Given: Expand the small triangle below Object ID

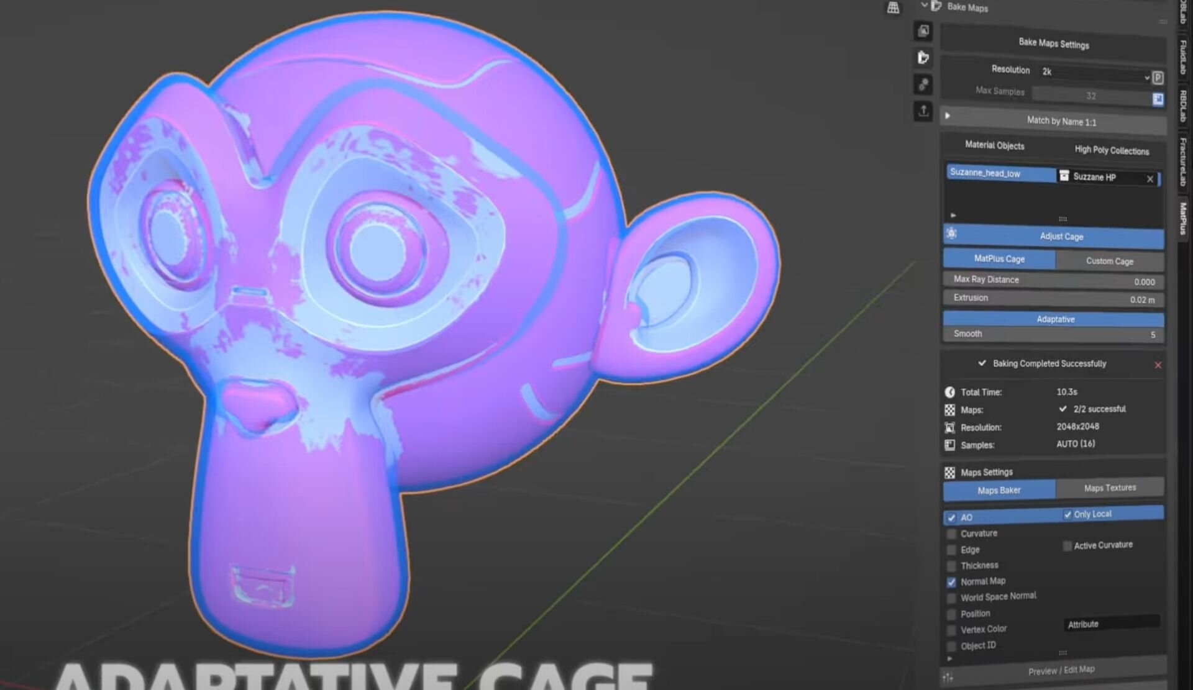Looking at the screenshot, I should pyautogui.click(x=949, y=659).
